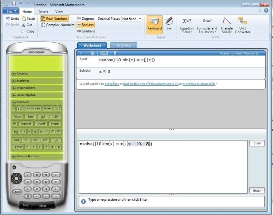Click Redo in the Clipboard group
Image resolution: width=273 pixels, height=215 pixels.
pos(13,25)
